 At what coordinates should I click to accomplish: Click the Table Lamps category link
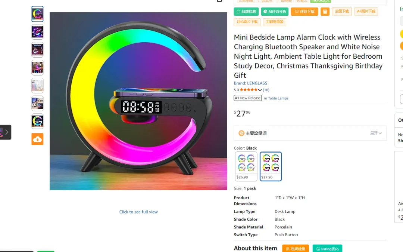point(278,98)
